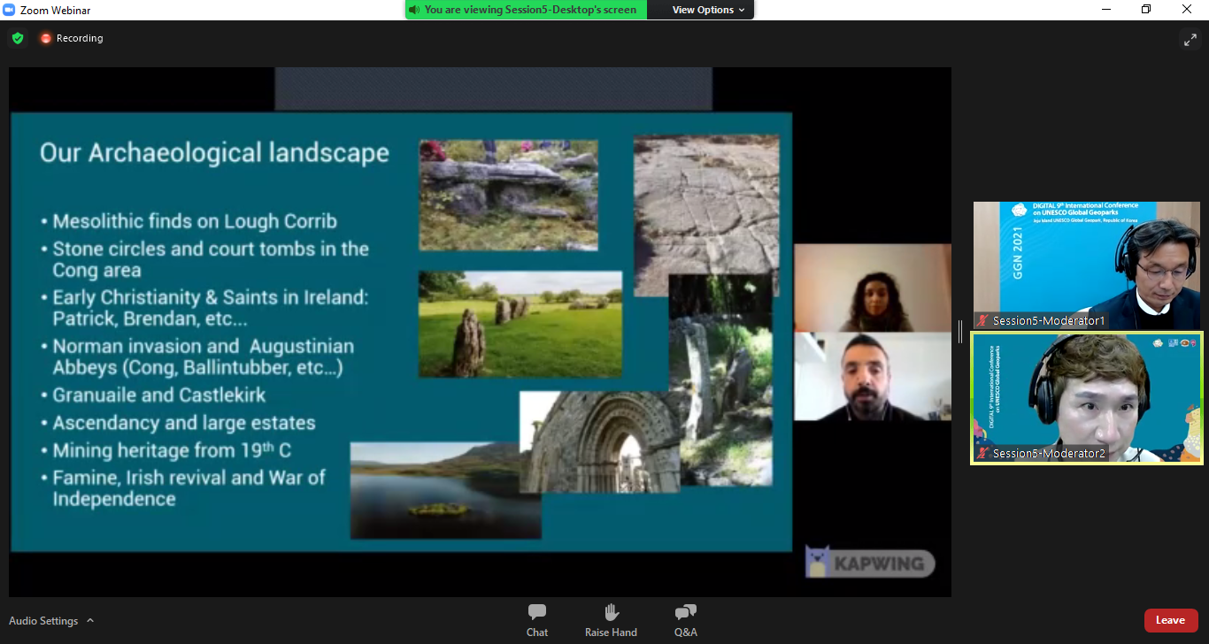Click the Raise Hand icon
The image size is (1209, 644).
611,612
